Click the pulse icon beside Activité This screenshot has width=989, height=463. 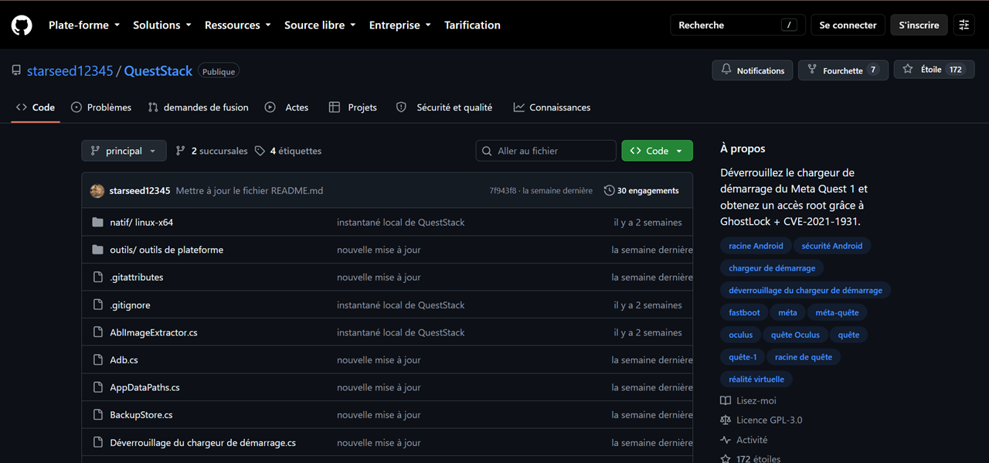[726, 440]
